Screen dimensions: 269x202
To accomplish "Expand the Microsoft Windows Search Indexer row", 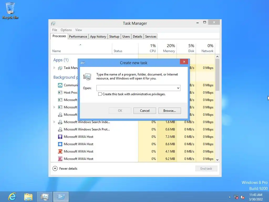I will (54, 122).
